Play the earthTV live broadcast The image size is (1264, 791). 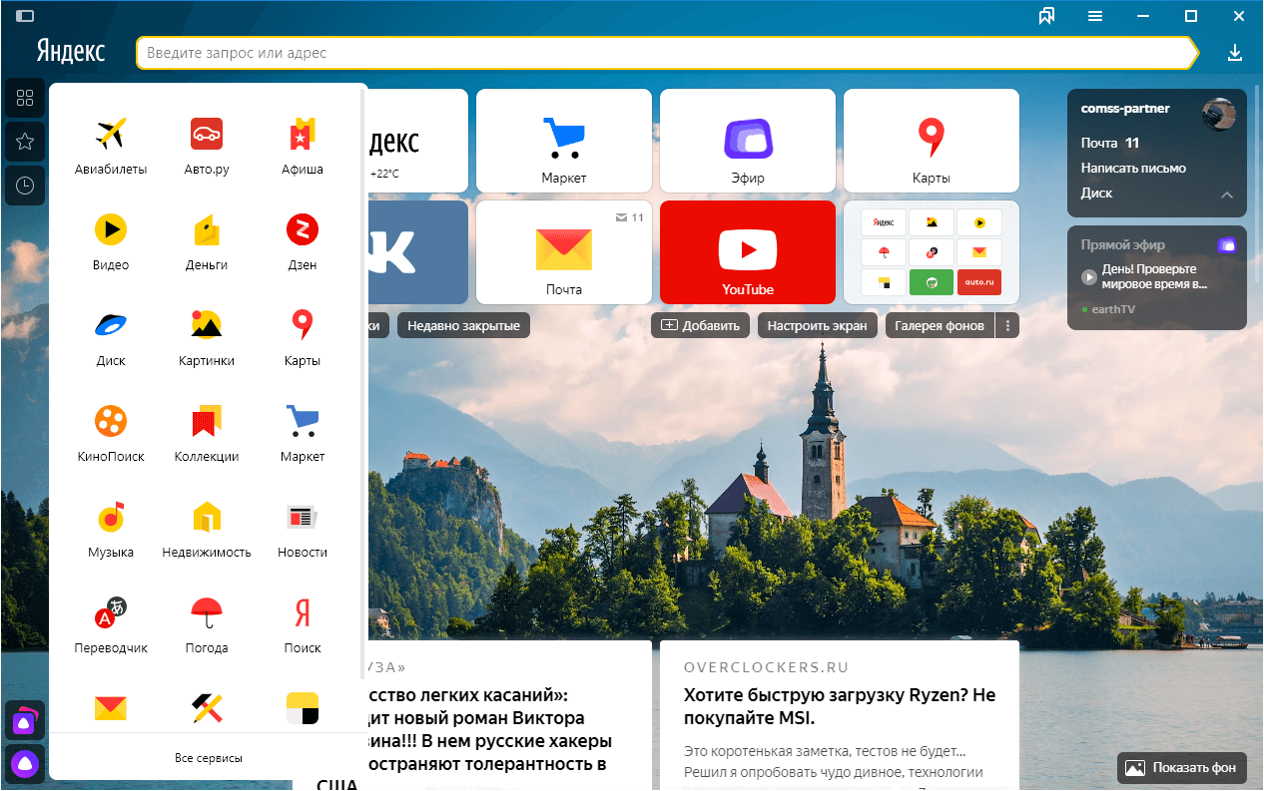click(x=1088, y=276)
